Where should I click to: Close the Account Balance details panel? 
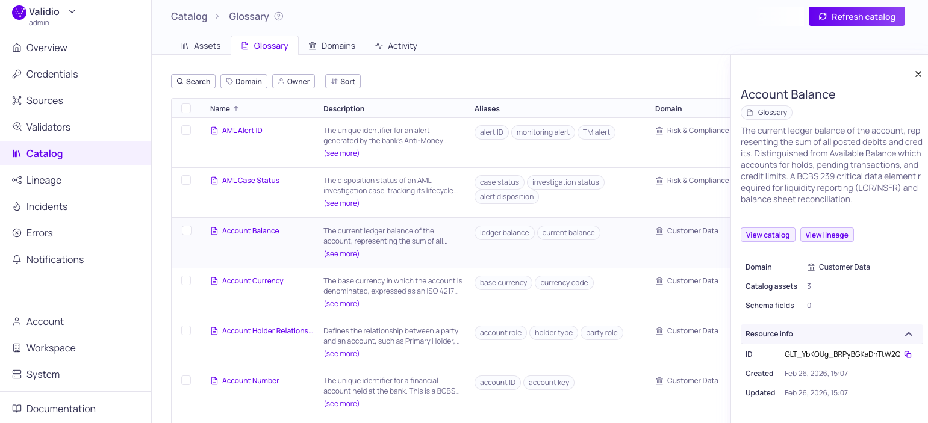coord(918,74)
